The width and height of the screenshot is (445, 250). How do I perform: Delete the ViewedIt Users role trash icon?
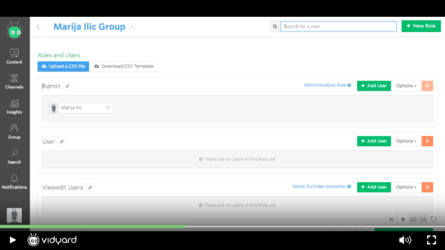click(427, 187)
